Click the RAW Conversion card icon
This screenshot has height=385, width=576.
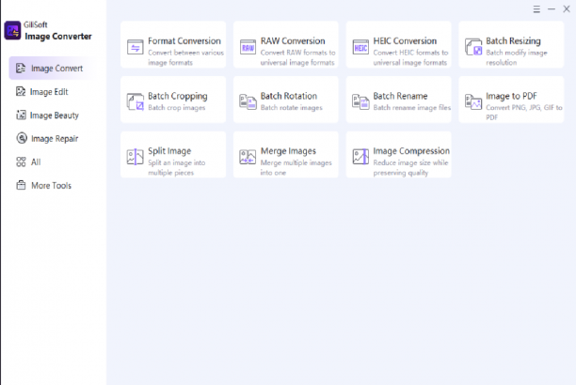point(248,47)
